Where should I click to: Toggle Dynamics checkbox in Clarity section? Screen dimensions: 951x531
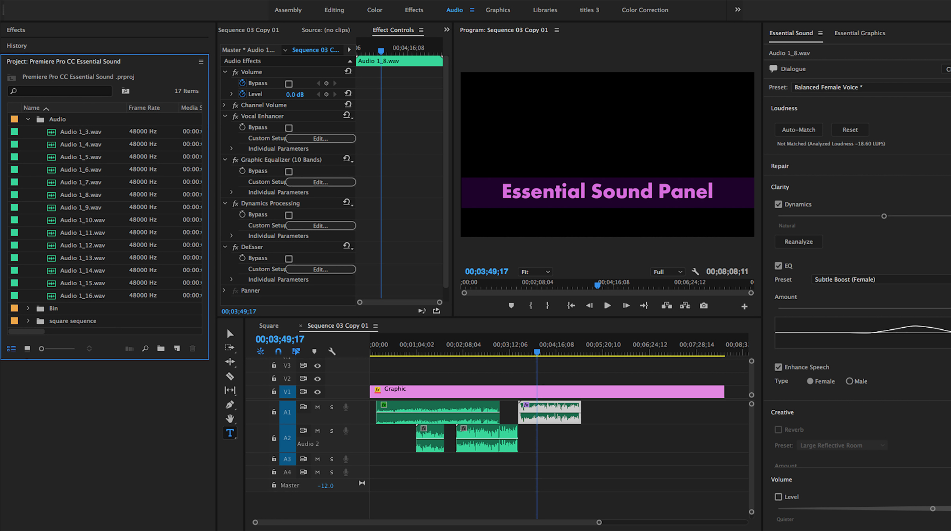[x=779, y=204]
